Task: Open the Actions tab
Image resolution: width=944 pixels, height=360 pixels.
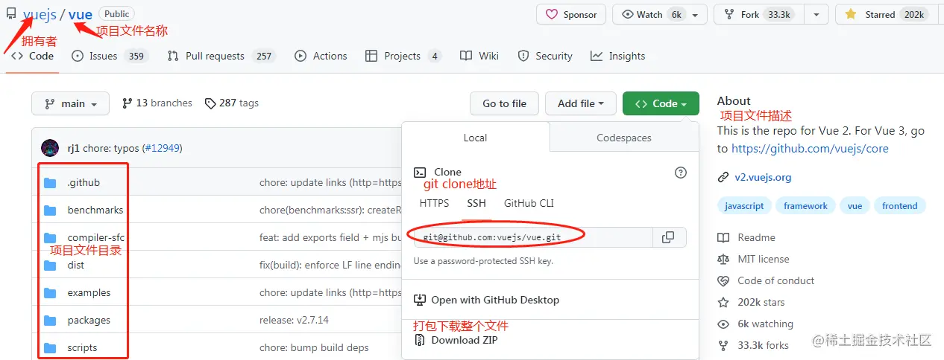Action: point(321,56)
